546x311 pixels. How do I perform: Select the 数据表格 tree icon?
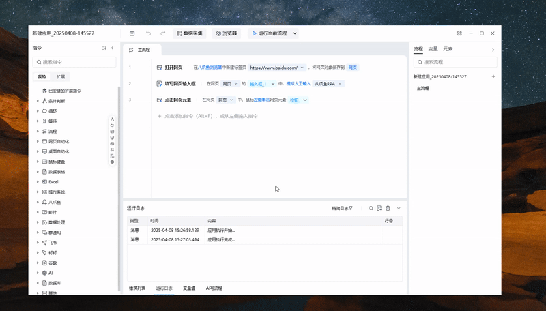tap(44, 171)
